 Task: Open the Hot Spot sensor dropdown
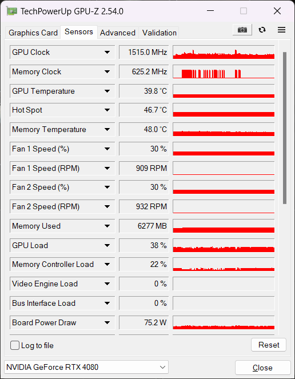107,110
